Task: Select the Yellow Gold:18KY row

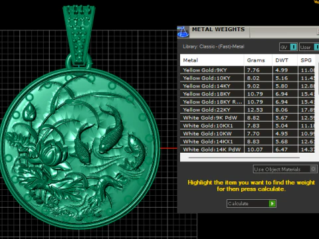Action: tap(247, 94)
